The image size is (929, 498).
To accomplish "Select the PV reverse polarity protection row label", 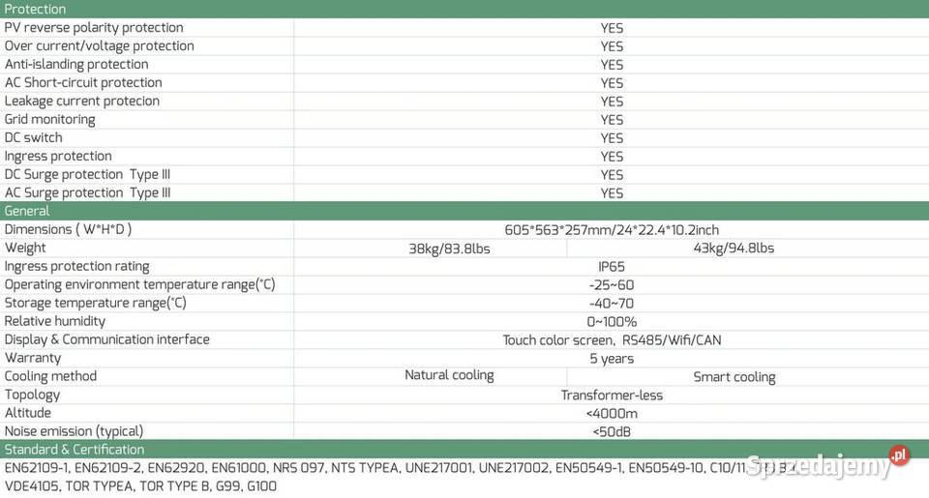I will pyautogui.click(x=94, y=28).
